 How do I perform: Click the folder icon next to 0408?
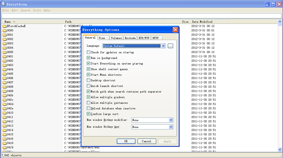pos(5,87)
